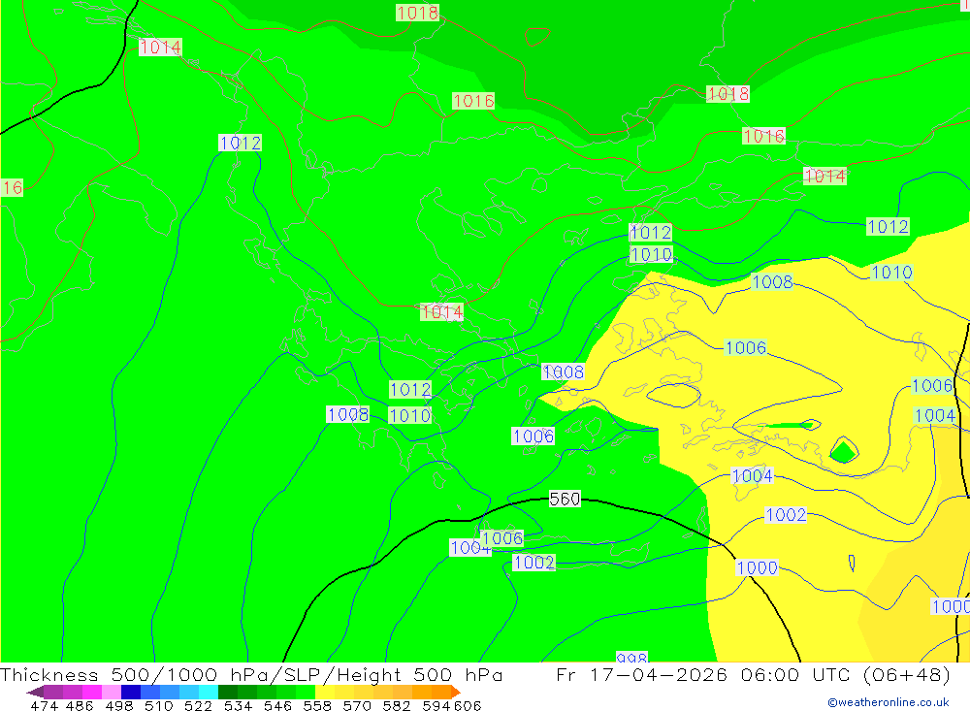
Task: Click the blue 1002 label left of the yellow area
Action: point(534,563)
